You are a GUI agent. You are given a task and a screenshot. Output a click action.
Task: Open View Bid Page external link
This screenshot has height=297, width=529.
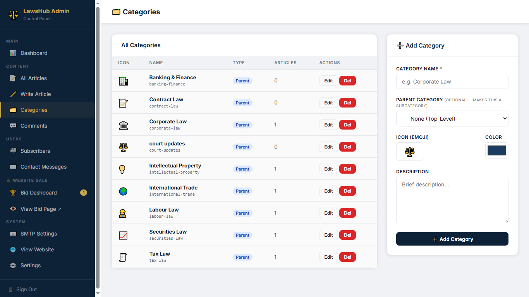point(41,209)
